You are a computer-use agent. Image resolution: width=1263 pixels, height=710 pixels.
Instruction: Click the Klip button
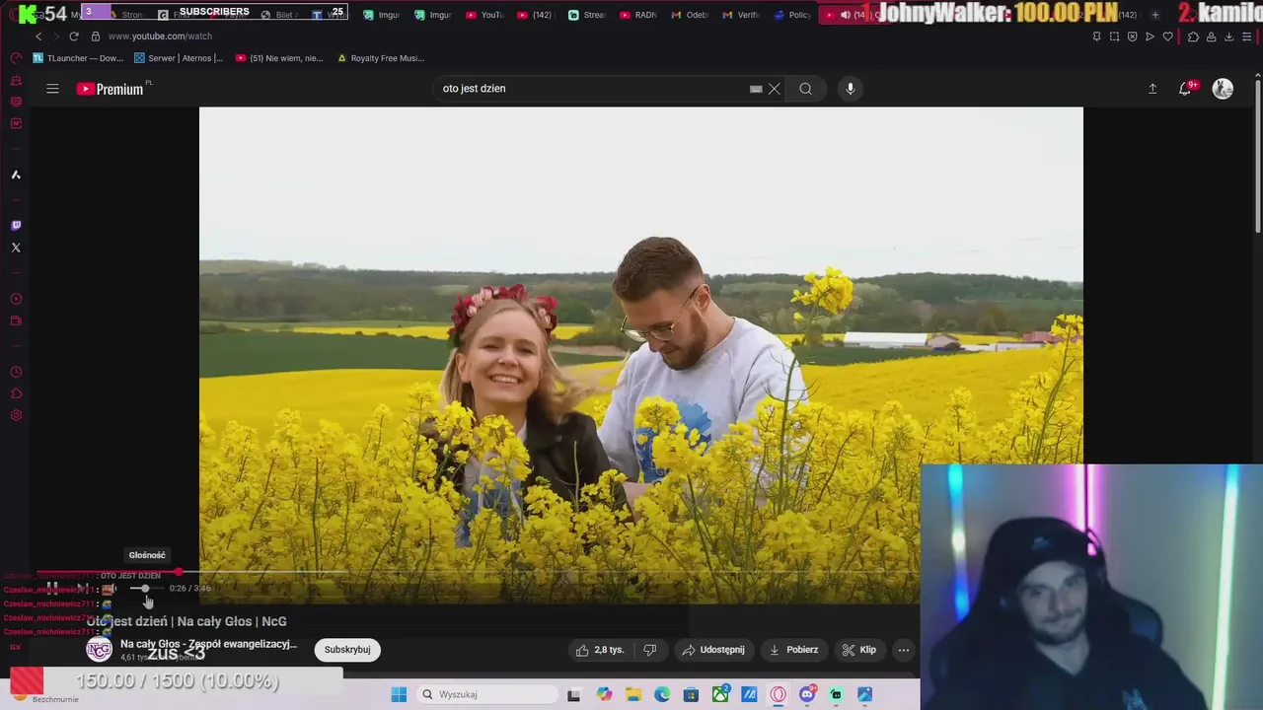(858, 650)
